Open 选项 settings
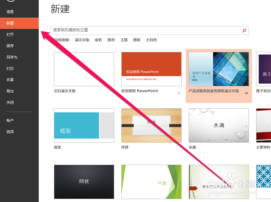271x202 pixels. [x=10, y=132]
